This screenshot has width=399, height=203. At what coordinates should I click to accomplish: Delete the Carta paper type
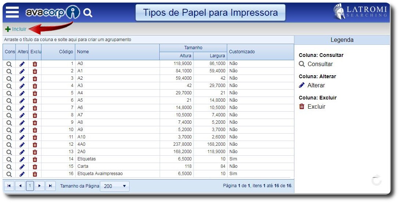point(35,167)
